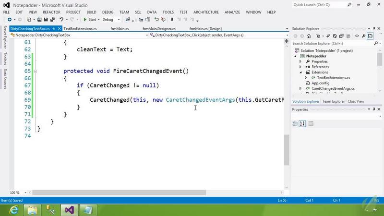Open the frmMain.cs [Design] tab
Viewport: 384px width, 216px height.
click(x=205, y=29)
